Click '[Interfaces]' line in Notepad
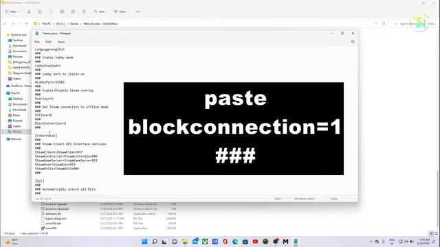This screenshot has width=440, height=247. (46, 136)
